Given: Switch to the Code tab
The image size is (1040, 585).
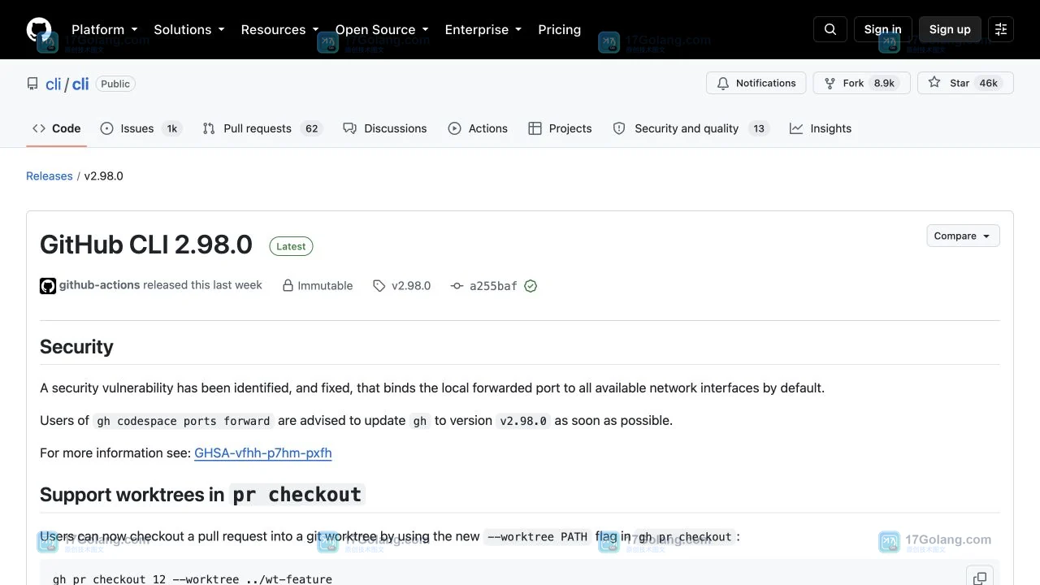Looking at the screenshot, I should coord(56,128).
